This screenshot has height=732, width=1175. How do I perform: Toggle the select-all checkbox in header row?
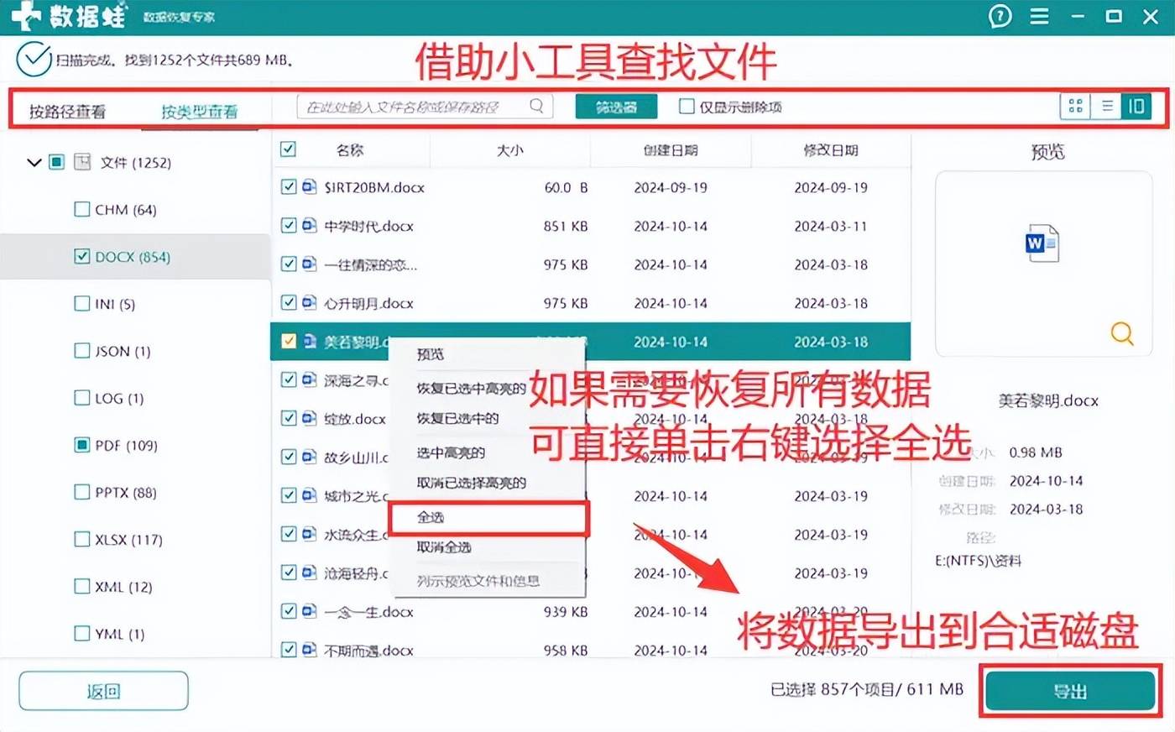[288, 149]
